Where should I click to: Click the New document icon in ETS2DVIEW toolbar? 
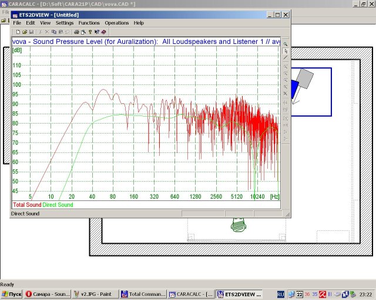[18, 32]
